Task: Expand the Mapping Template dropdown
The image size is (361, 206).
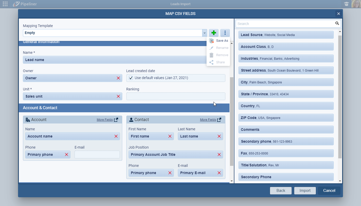Action: click(204, 33)
